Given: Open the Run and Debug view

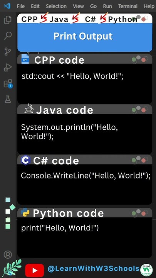Looking at the screenshot, I should pos(8,68).
